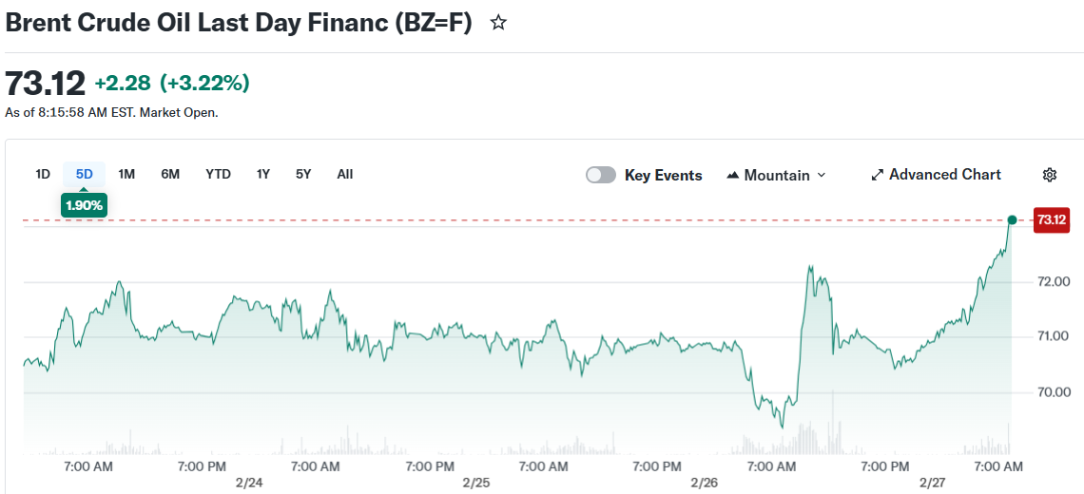Click the 73.12 current price marker
The height and width of the screenshot is (494, 1084).
pos(1052,220)
